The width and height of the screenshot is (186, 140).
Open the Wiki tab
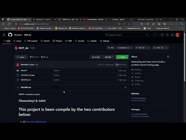(69, 41)
